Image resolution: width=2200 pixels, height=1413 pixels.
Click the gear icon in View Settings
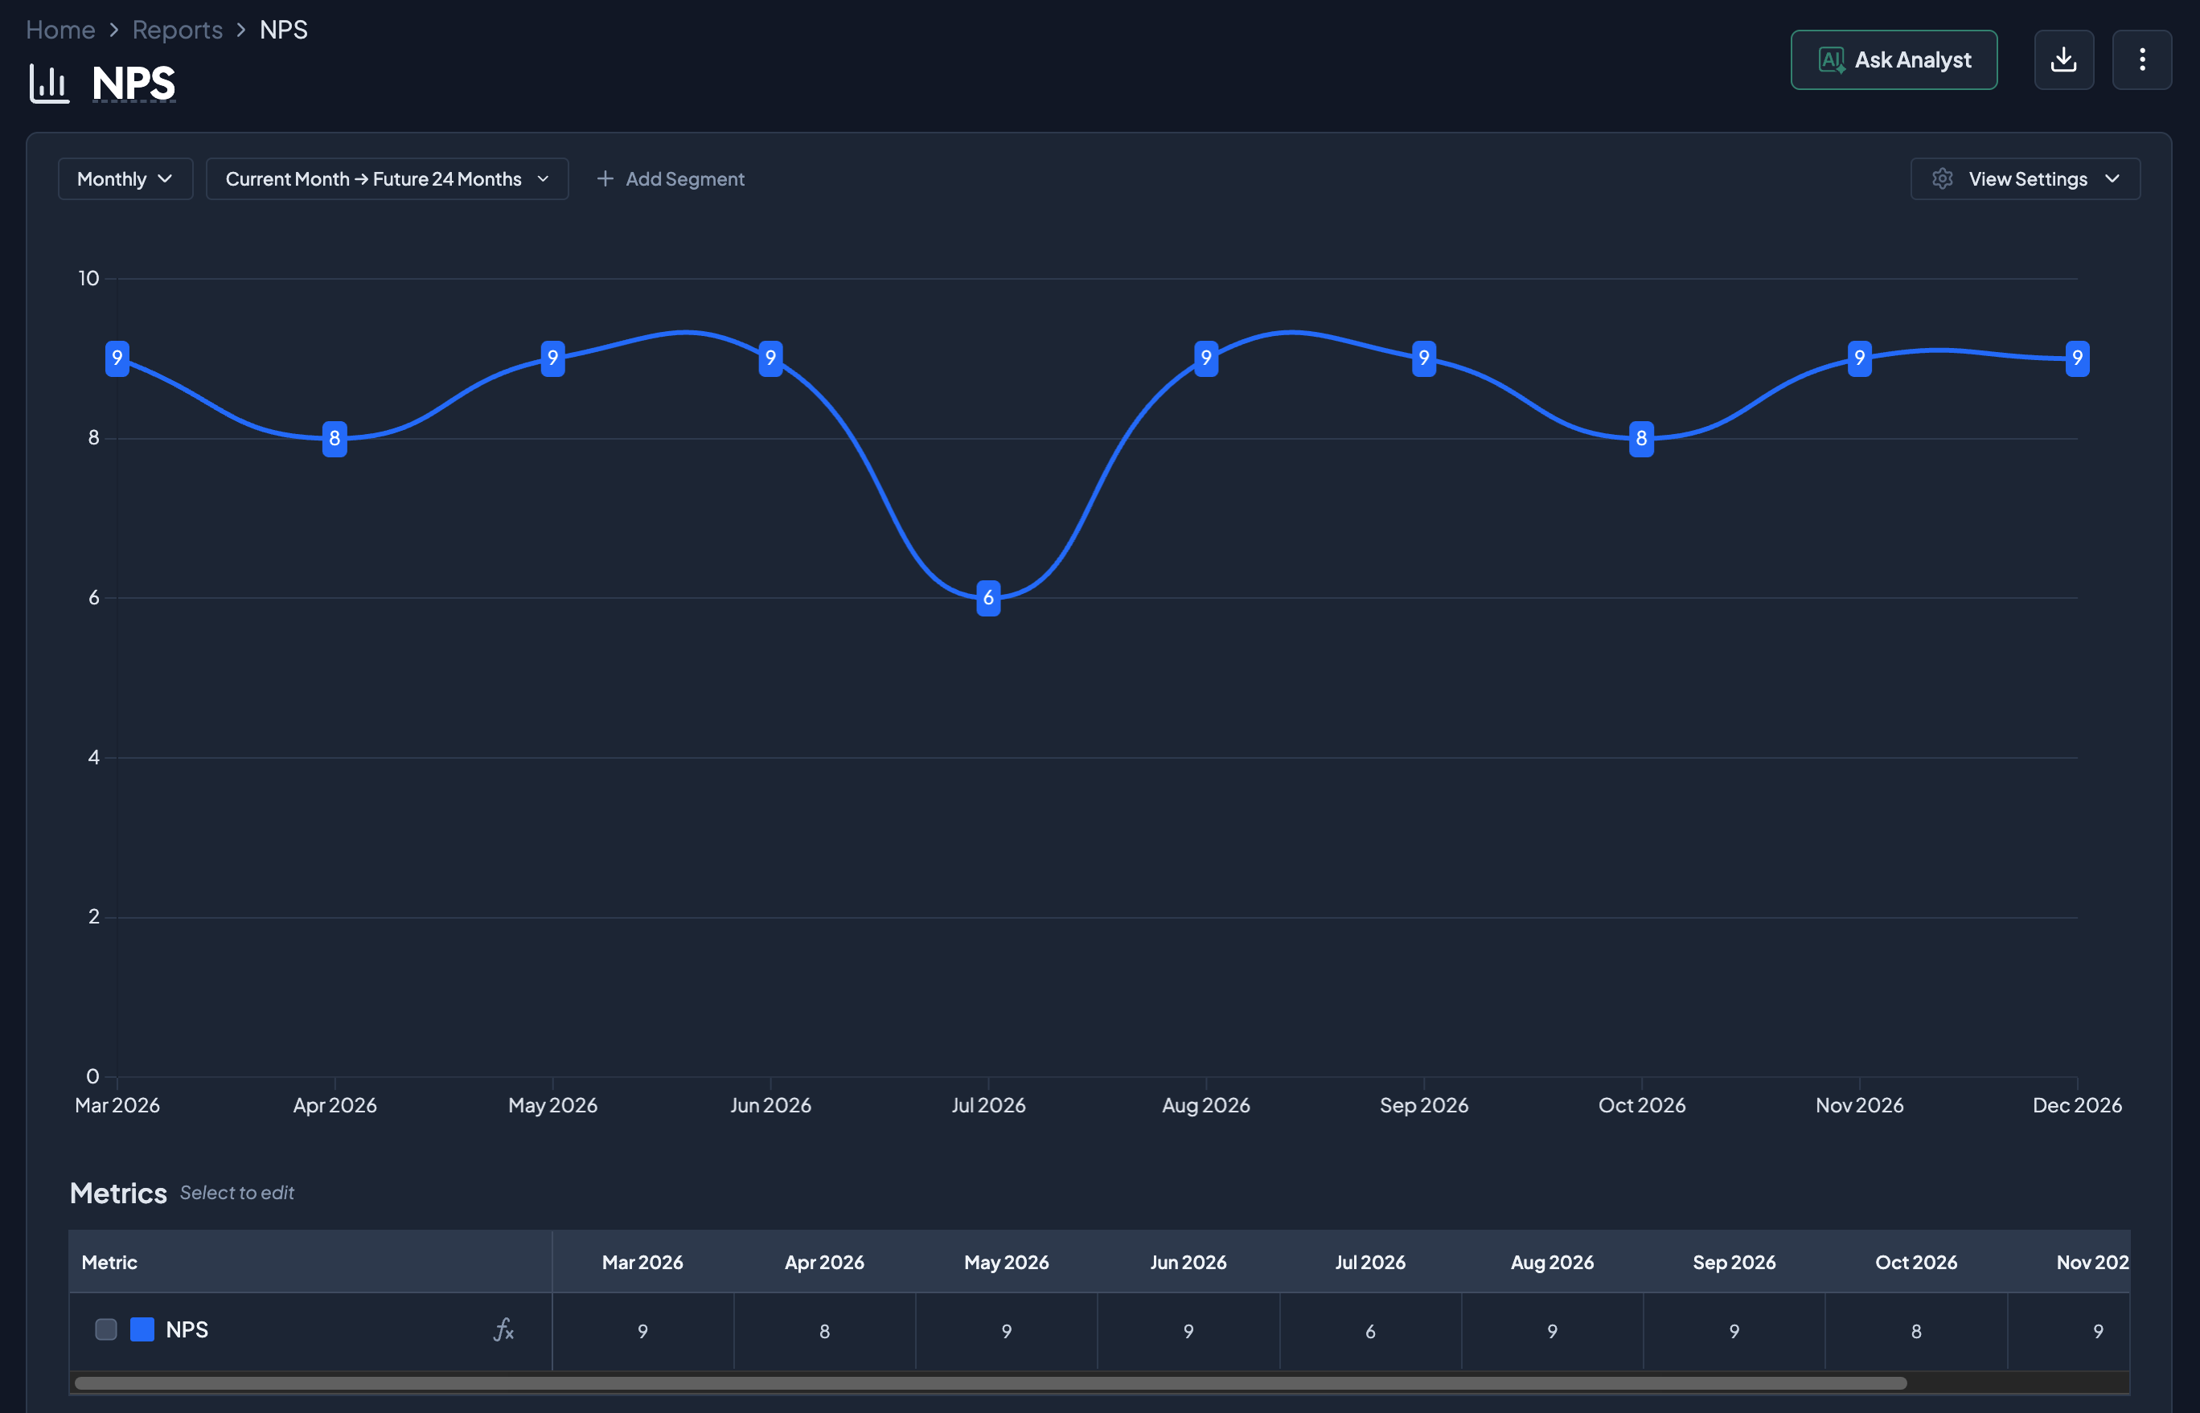[1941, 179]
